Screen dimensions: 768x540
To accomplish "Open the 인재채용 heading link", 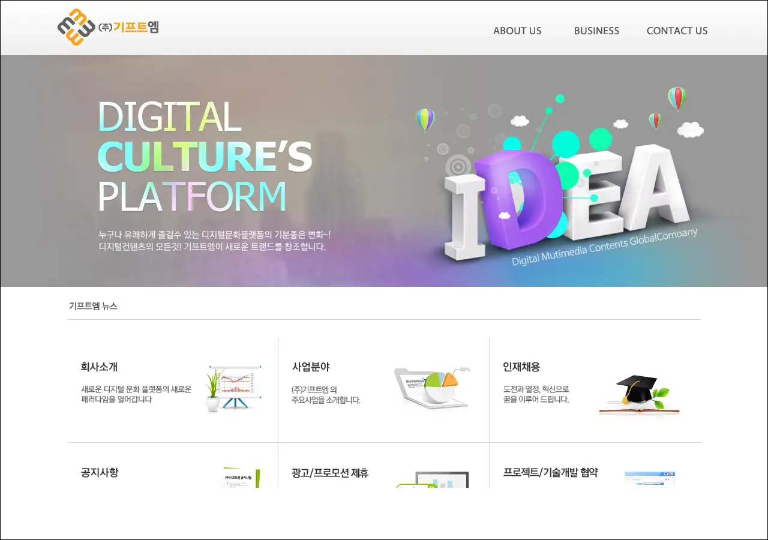I will [521, 367].
